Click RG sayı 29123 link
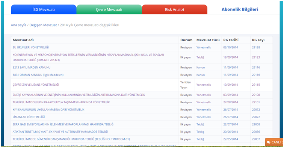Screen dimensions: 284x148 [256, 57]
